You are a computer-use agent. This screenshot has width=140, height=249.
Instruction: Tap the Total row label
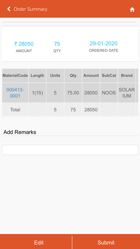pyautogui.click(x=15, y=109)
